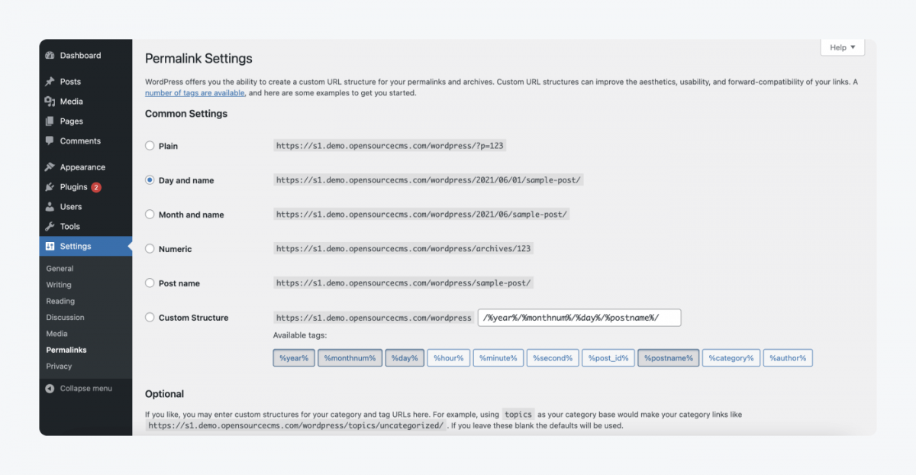Toggle the %day% tag button

(x=405, y=358)
